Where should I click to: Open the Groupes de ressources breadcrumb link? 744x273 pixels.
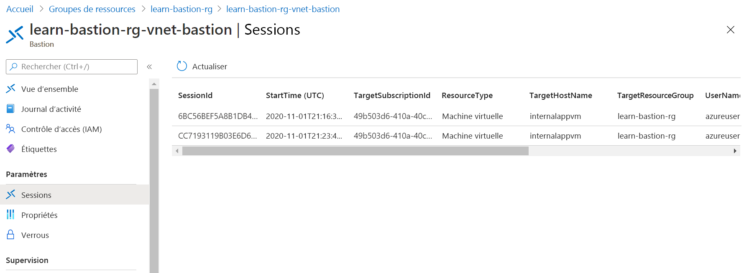coord(92,9)
